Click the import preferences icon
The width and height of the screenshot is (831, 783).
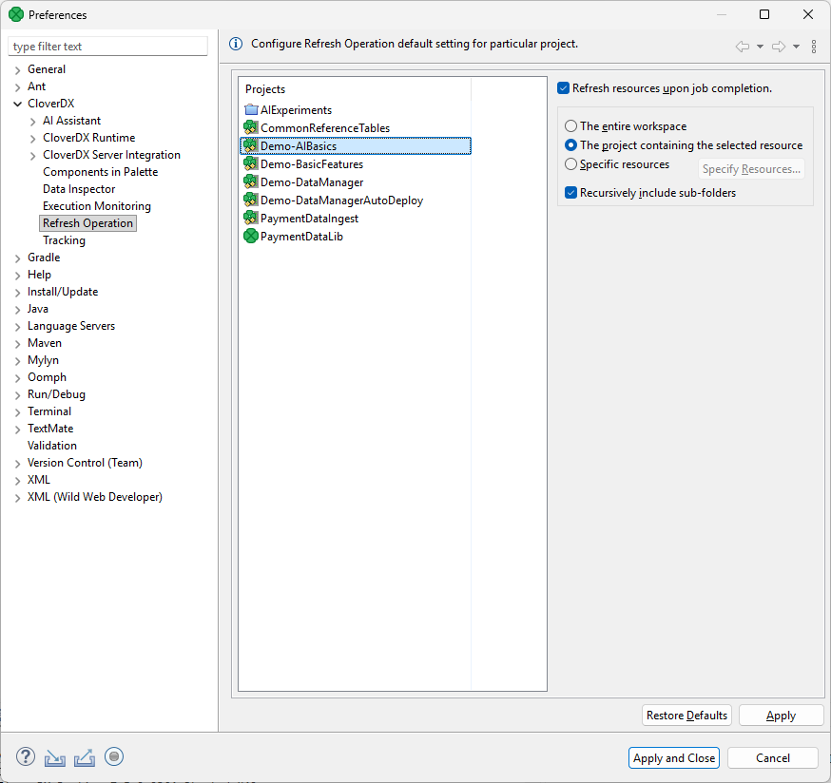click(x=54, y=757)
